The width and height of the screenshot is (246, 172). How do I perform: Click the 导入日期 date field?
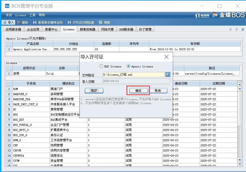pyautogui.click(x=136, y=81)
